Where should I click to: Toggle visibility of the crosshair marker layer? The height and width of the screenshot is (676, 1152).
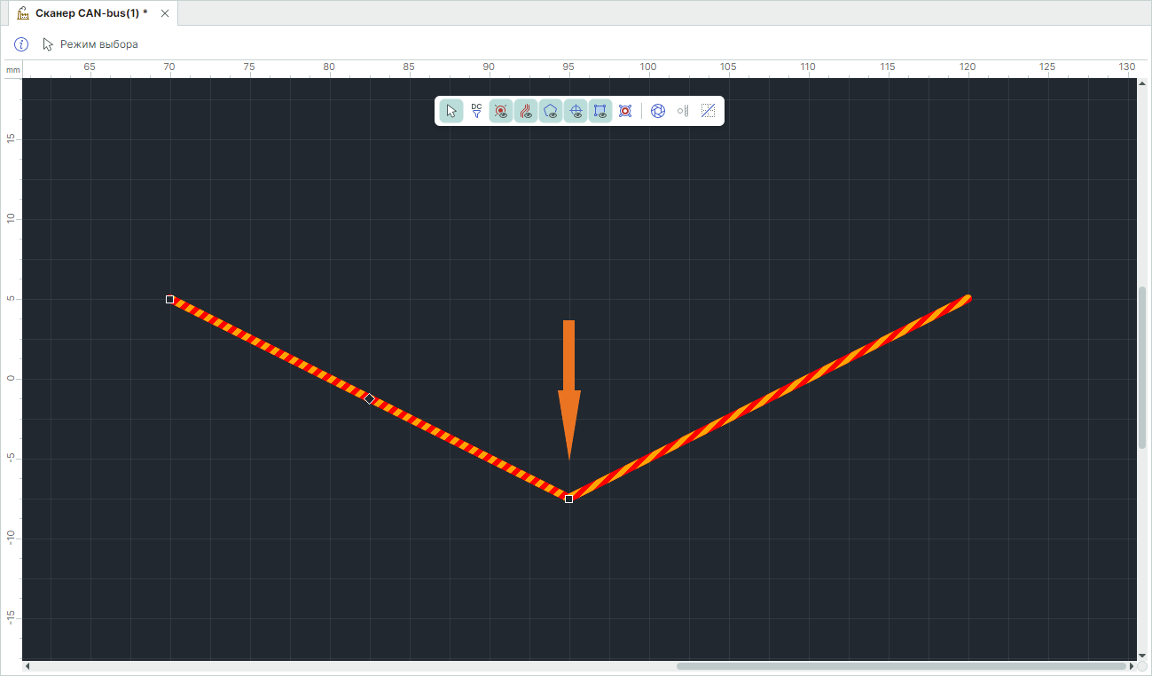(x=576, y=111)
